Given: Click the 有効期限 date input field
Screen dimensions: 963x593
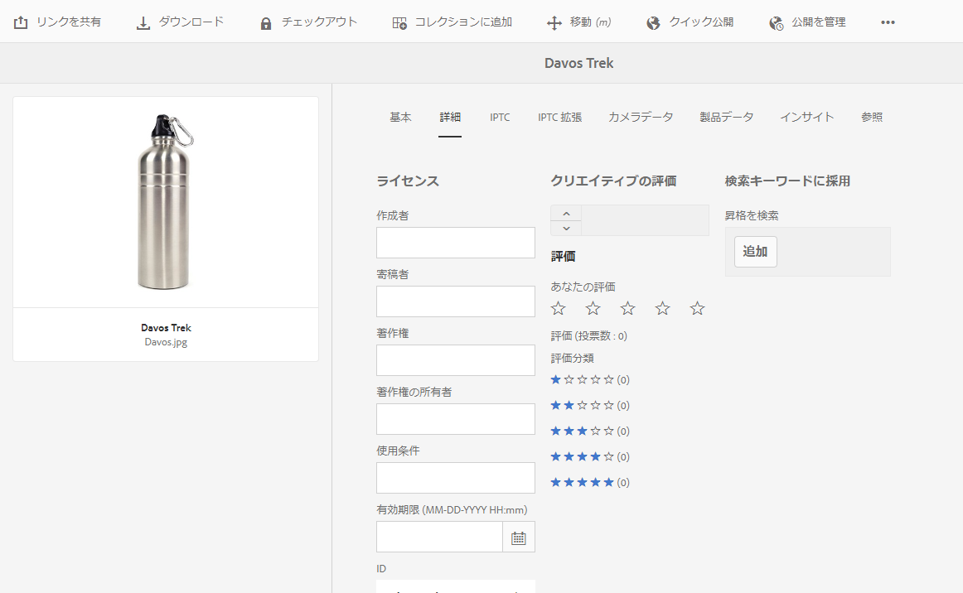Looking at the screenshot, I should point(440,538).
